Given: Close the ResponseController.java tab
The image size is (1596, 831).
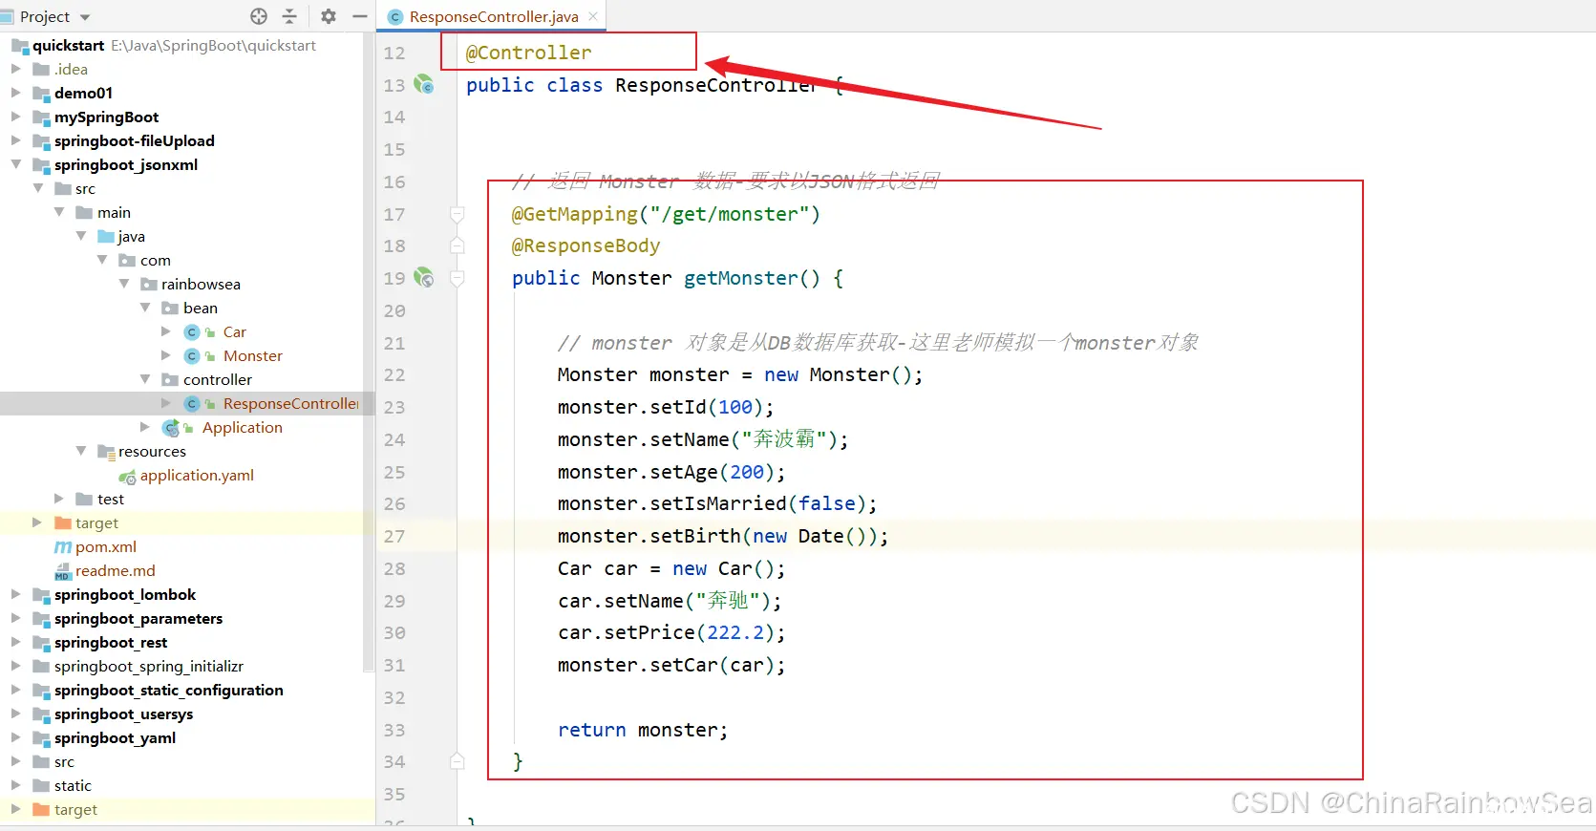Looking at the screenshot, I should pos(593,16).
